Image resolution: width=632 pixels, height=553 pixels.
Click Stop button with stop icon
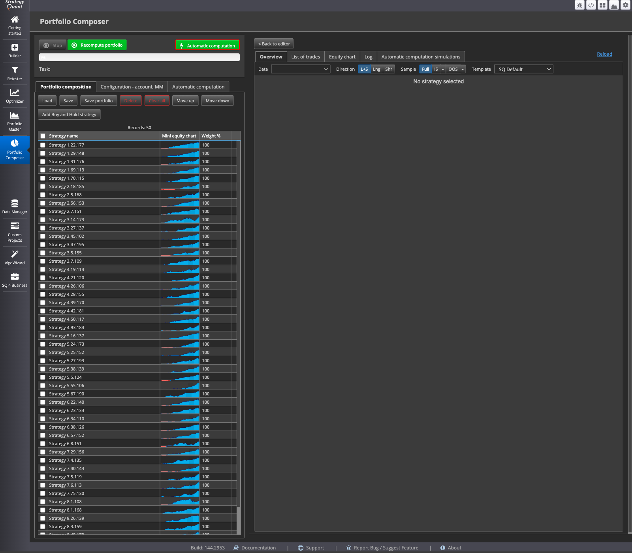pos(53,45)
